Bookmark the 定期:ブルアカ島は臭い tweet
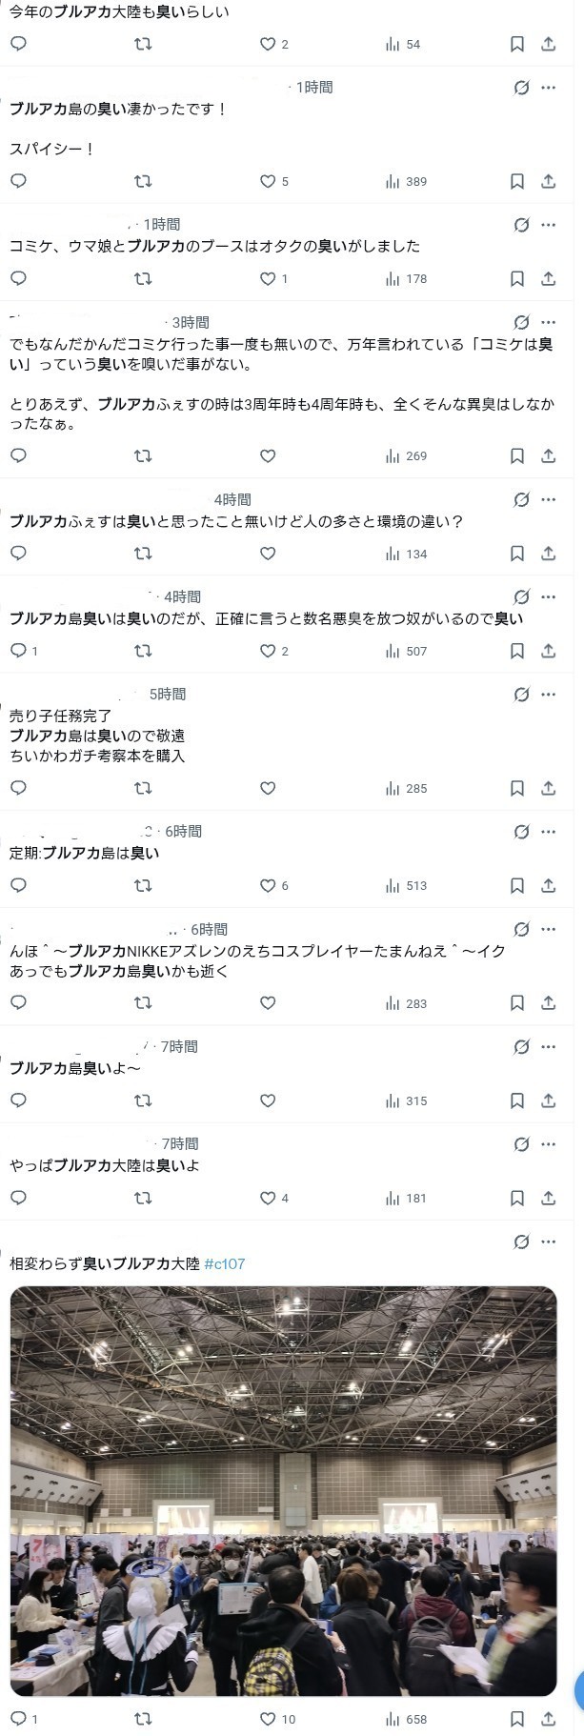Screen dimensions: 584x1736 coord(516,885)
